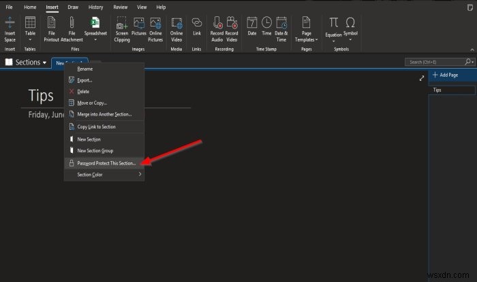The height and width of the screenshot is (282, 477).
Task: Insert the Date & Time stamp
Action: click(281, 29)
